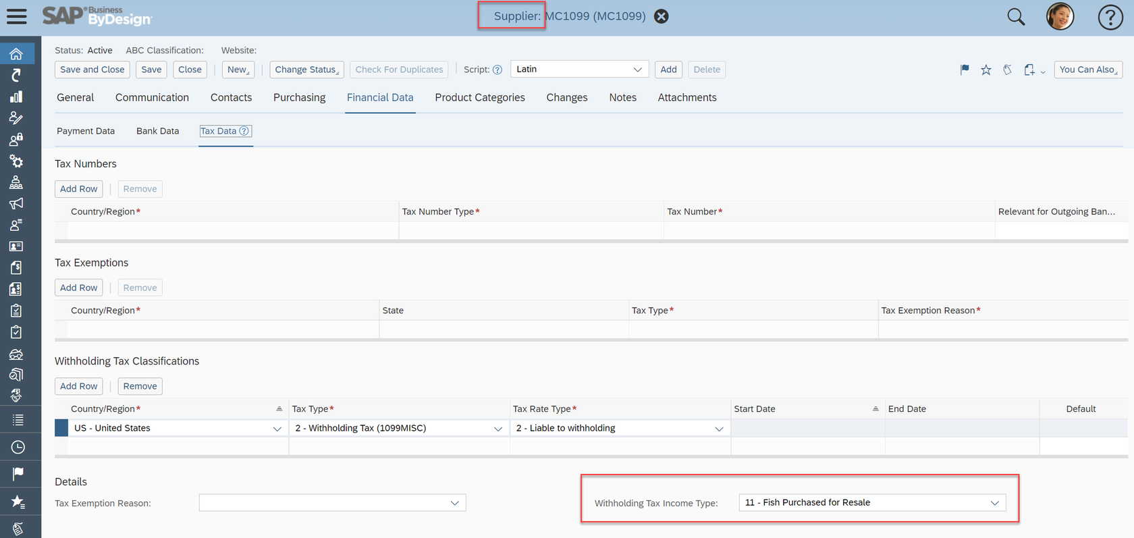Open the price tags sidebar icon
This screenshot has height=538, width=1134.
coord(18,528)
